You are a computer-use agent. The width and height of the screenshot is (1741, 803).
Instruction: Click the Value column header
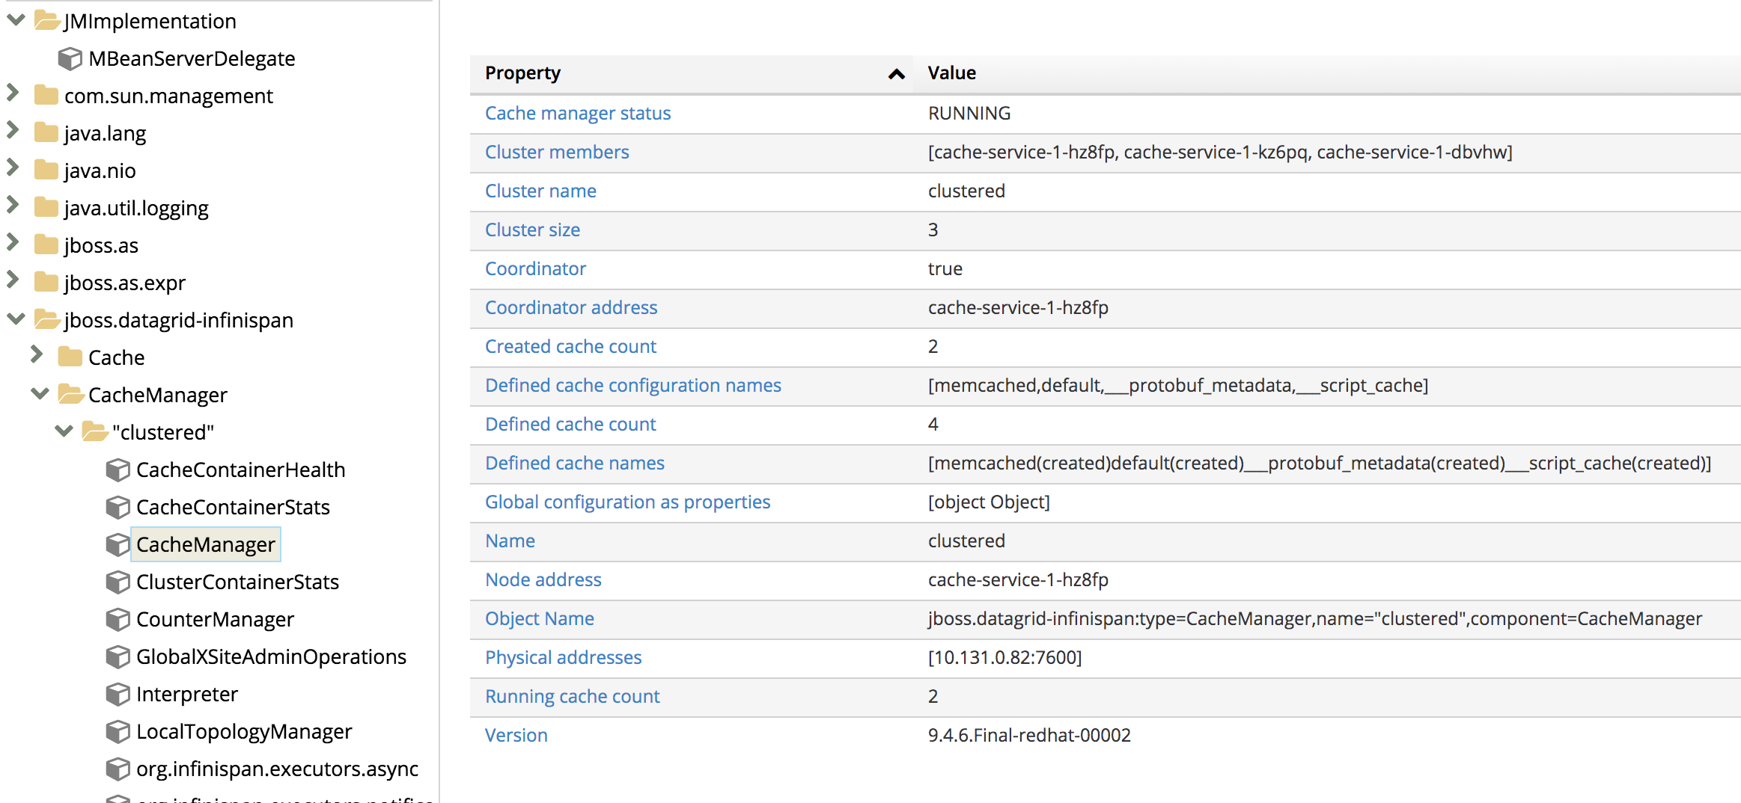(x=951, y=73)
